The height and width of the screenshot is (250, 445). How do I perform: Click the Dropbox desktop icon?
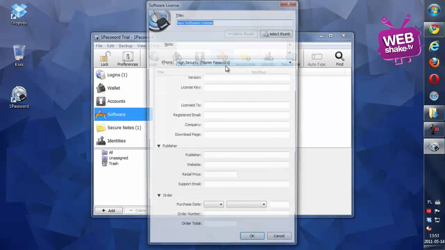(19, 14)
